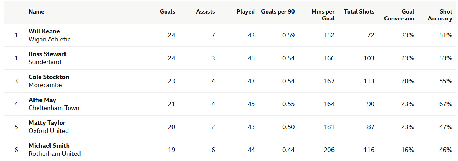Select Ross Stewart player name
This screenshot has height=161, width=458.
click(47, 54)
